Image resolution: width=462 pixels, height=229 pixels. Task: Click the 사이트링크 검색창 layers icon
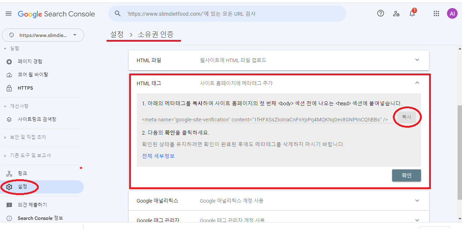coord(10,119)
